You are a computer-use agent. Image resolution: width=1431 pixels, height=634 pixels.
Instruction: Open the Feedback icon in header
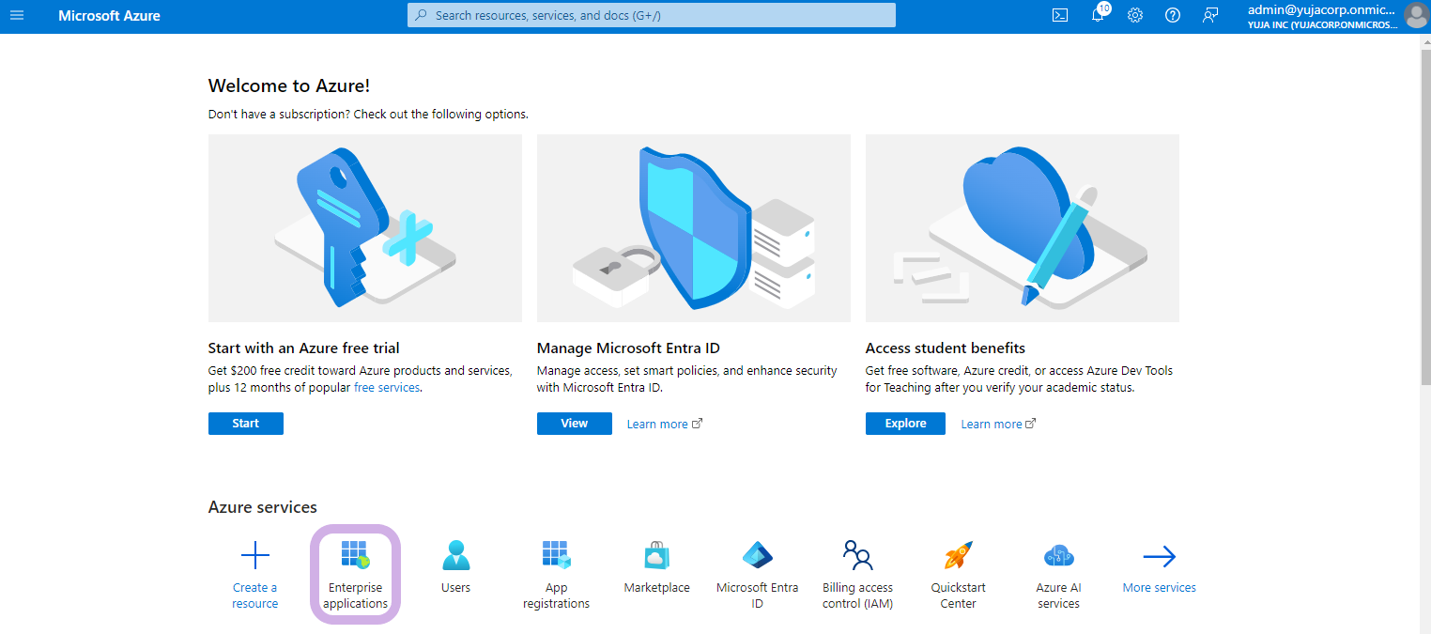pos(1210,16)
